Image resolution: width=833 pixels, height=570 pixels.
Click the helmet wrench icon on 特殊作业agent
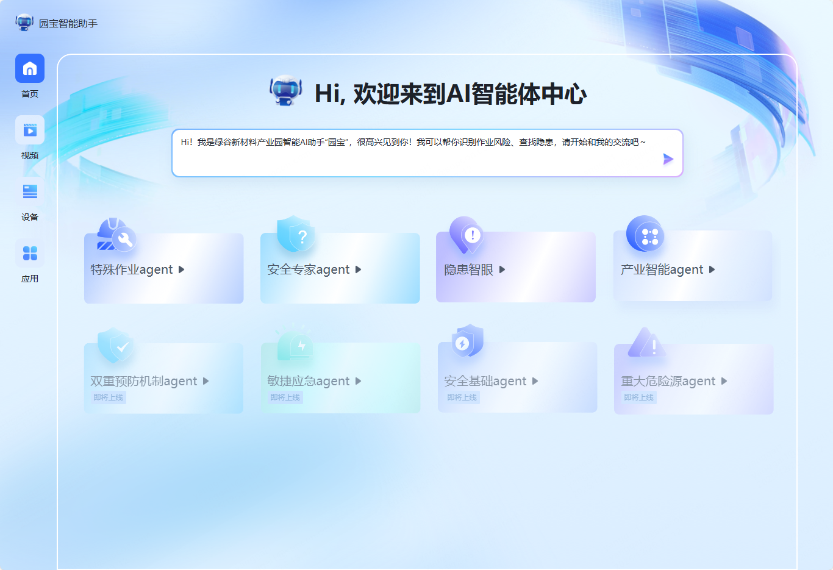[x=116, y=235]
